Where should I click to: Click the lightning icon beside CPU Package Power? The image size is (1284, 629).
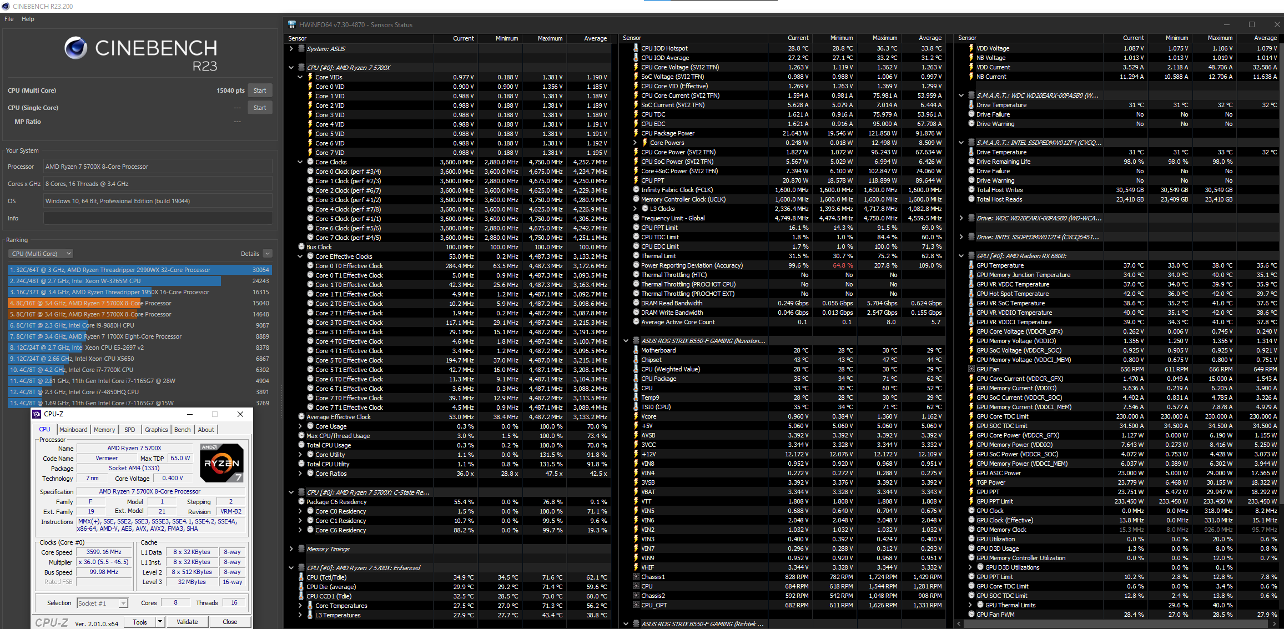(x=636, y=133)
